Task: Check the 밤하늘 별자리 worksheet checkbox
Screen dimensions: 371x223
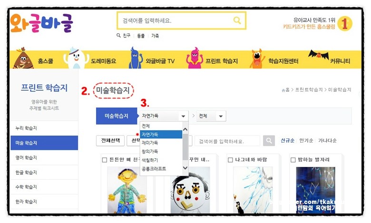Action: pyautogui.click(x=293, y=160)
